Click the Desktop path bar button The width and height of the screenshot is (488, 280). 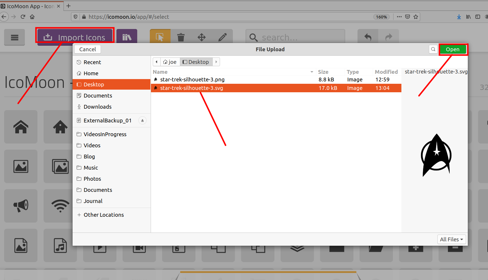196,62
